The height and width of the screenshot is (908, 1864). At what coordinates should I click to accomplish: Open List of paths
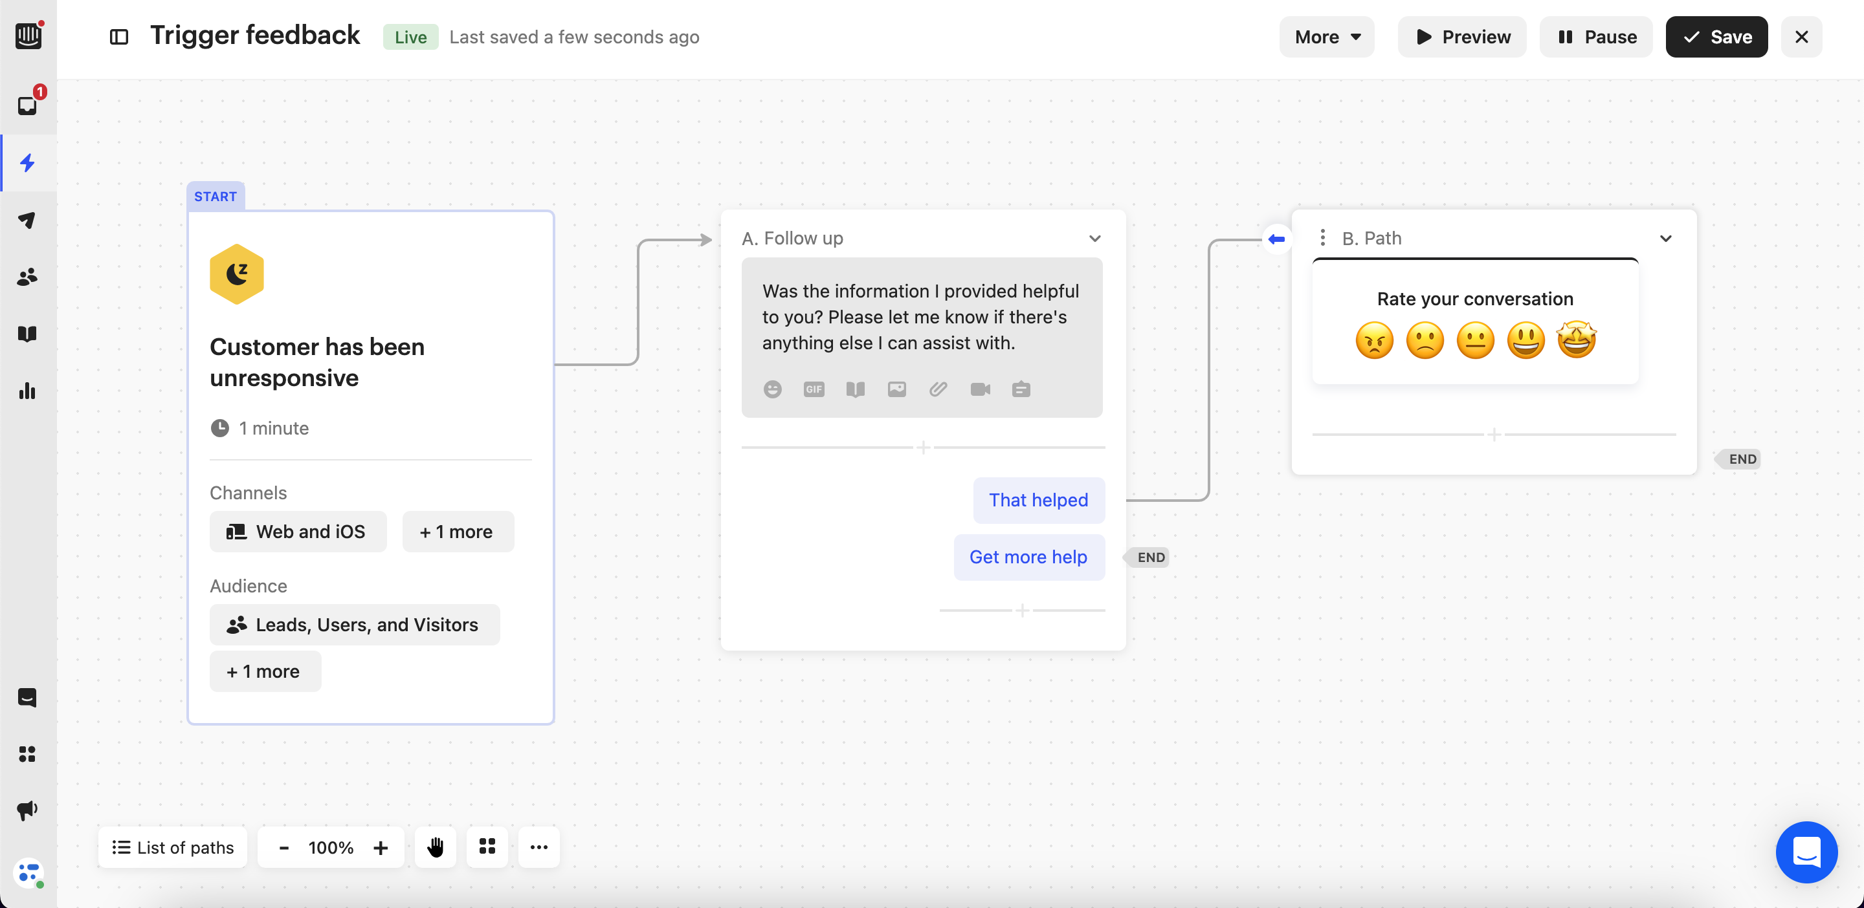click(x=173, y=847)
